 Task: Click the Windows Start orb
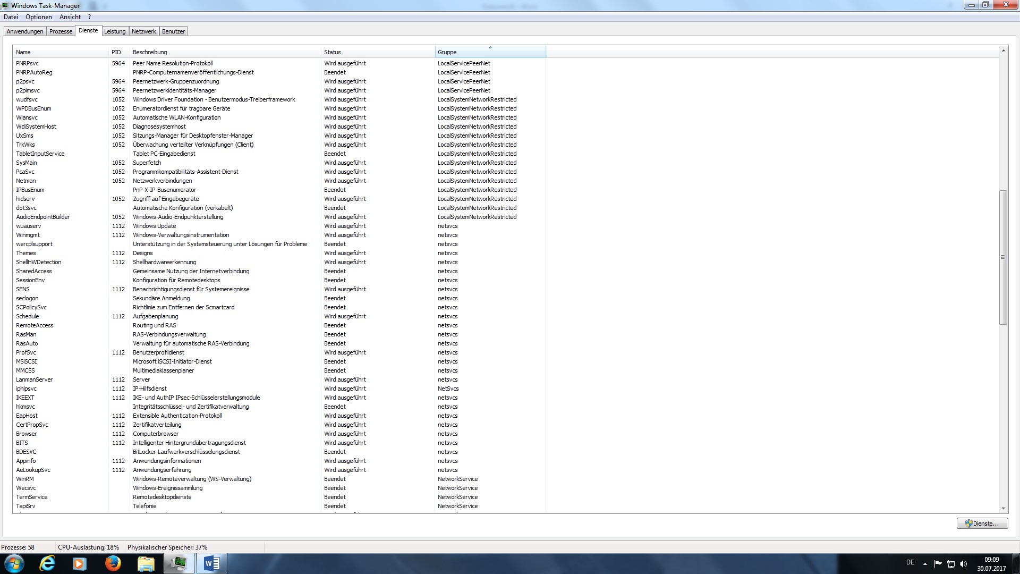[14, 563]
